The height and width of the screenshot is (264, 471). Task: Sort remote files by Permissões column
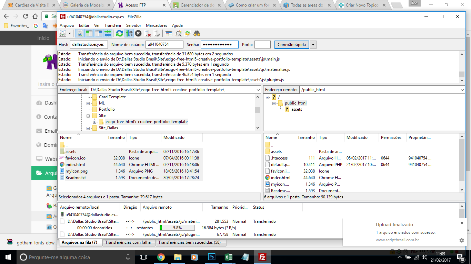click(x=392, y=137)
